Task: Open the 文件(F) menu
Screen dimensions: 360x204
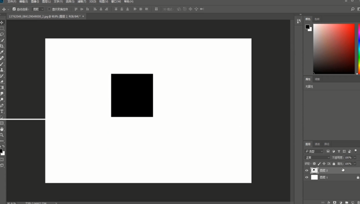Action: tap(12, 2)
